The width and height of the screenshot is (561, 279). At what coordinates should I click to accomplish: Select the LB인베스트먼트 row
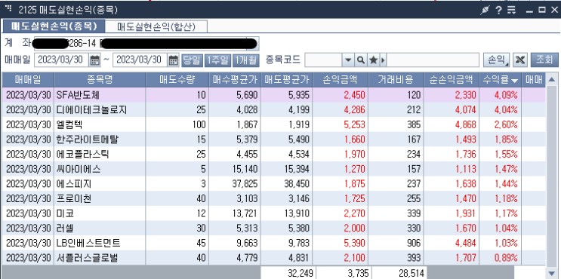click(x=273, y=243)
